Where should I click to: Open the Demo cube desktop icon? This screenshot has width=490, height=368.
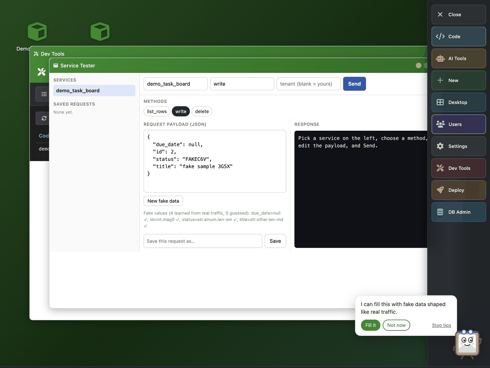click(x=37, y=32)
